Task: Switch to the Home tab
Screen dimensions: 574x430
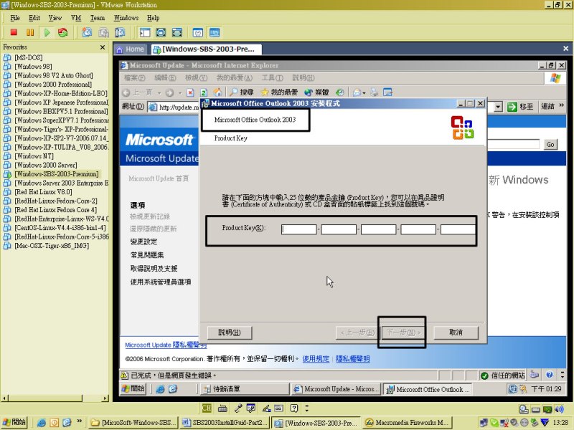Action: click(131, 49)
